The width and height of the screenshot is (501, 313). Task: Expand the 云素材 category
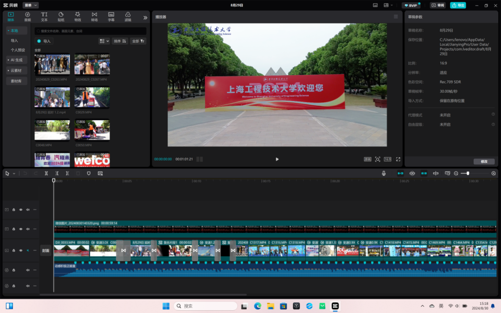17,70
